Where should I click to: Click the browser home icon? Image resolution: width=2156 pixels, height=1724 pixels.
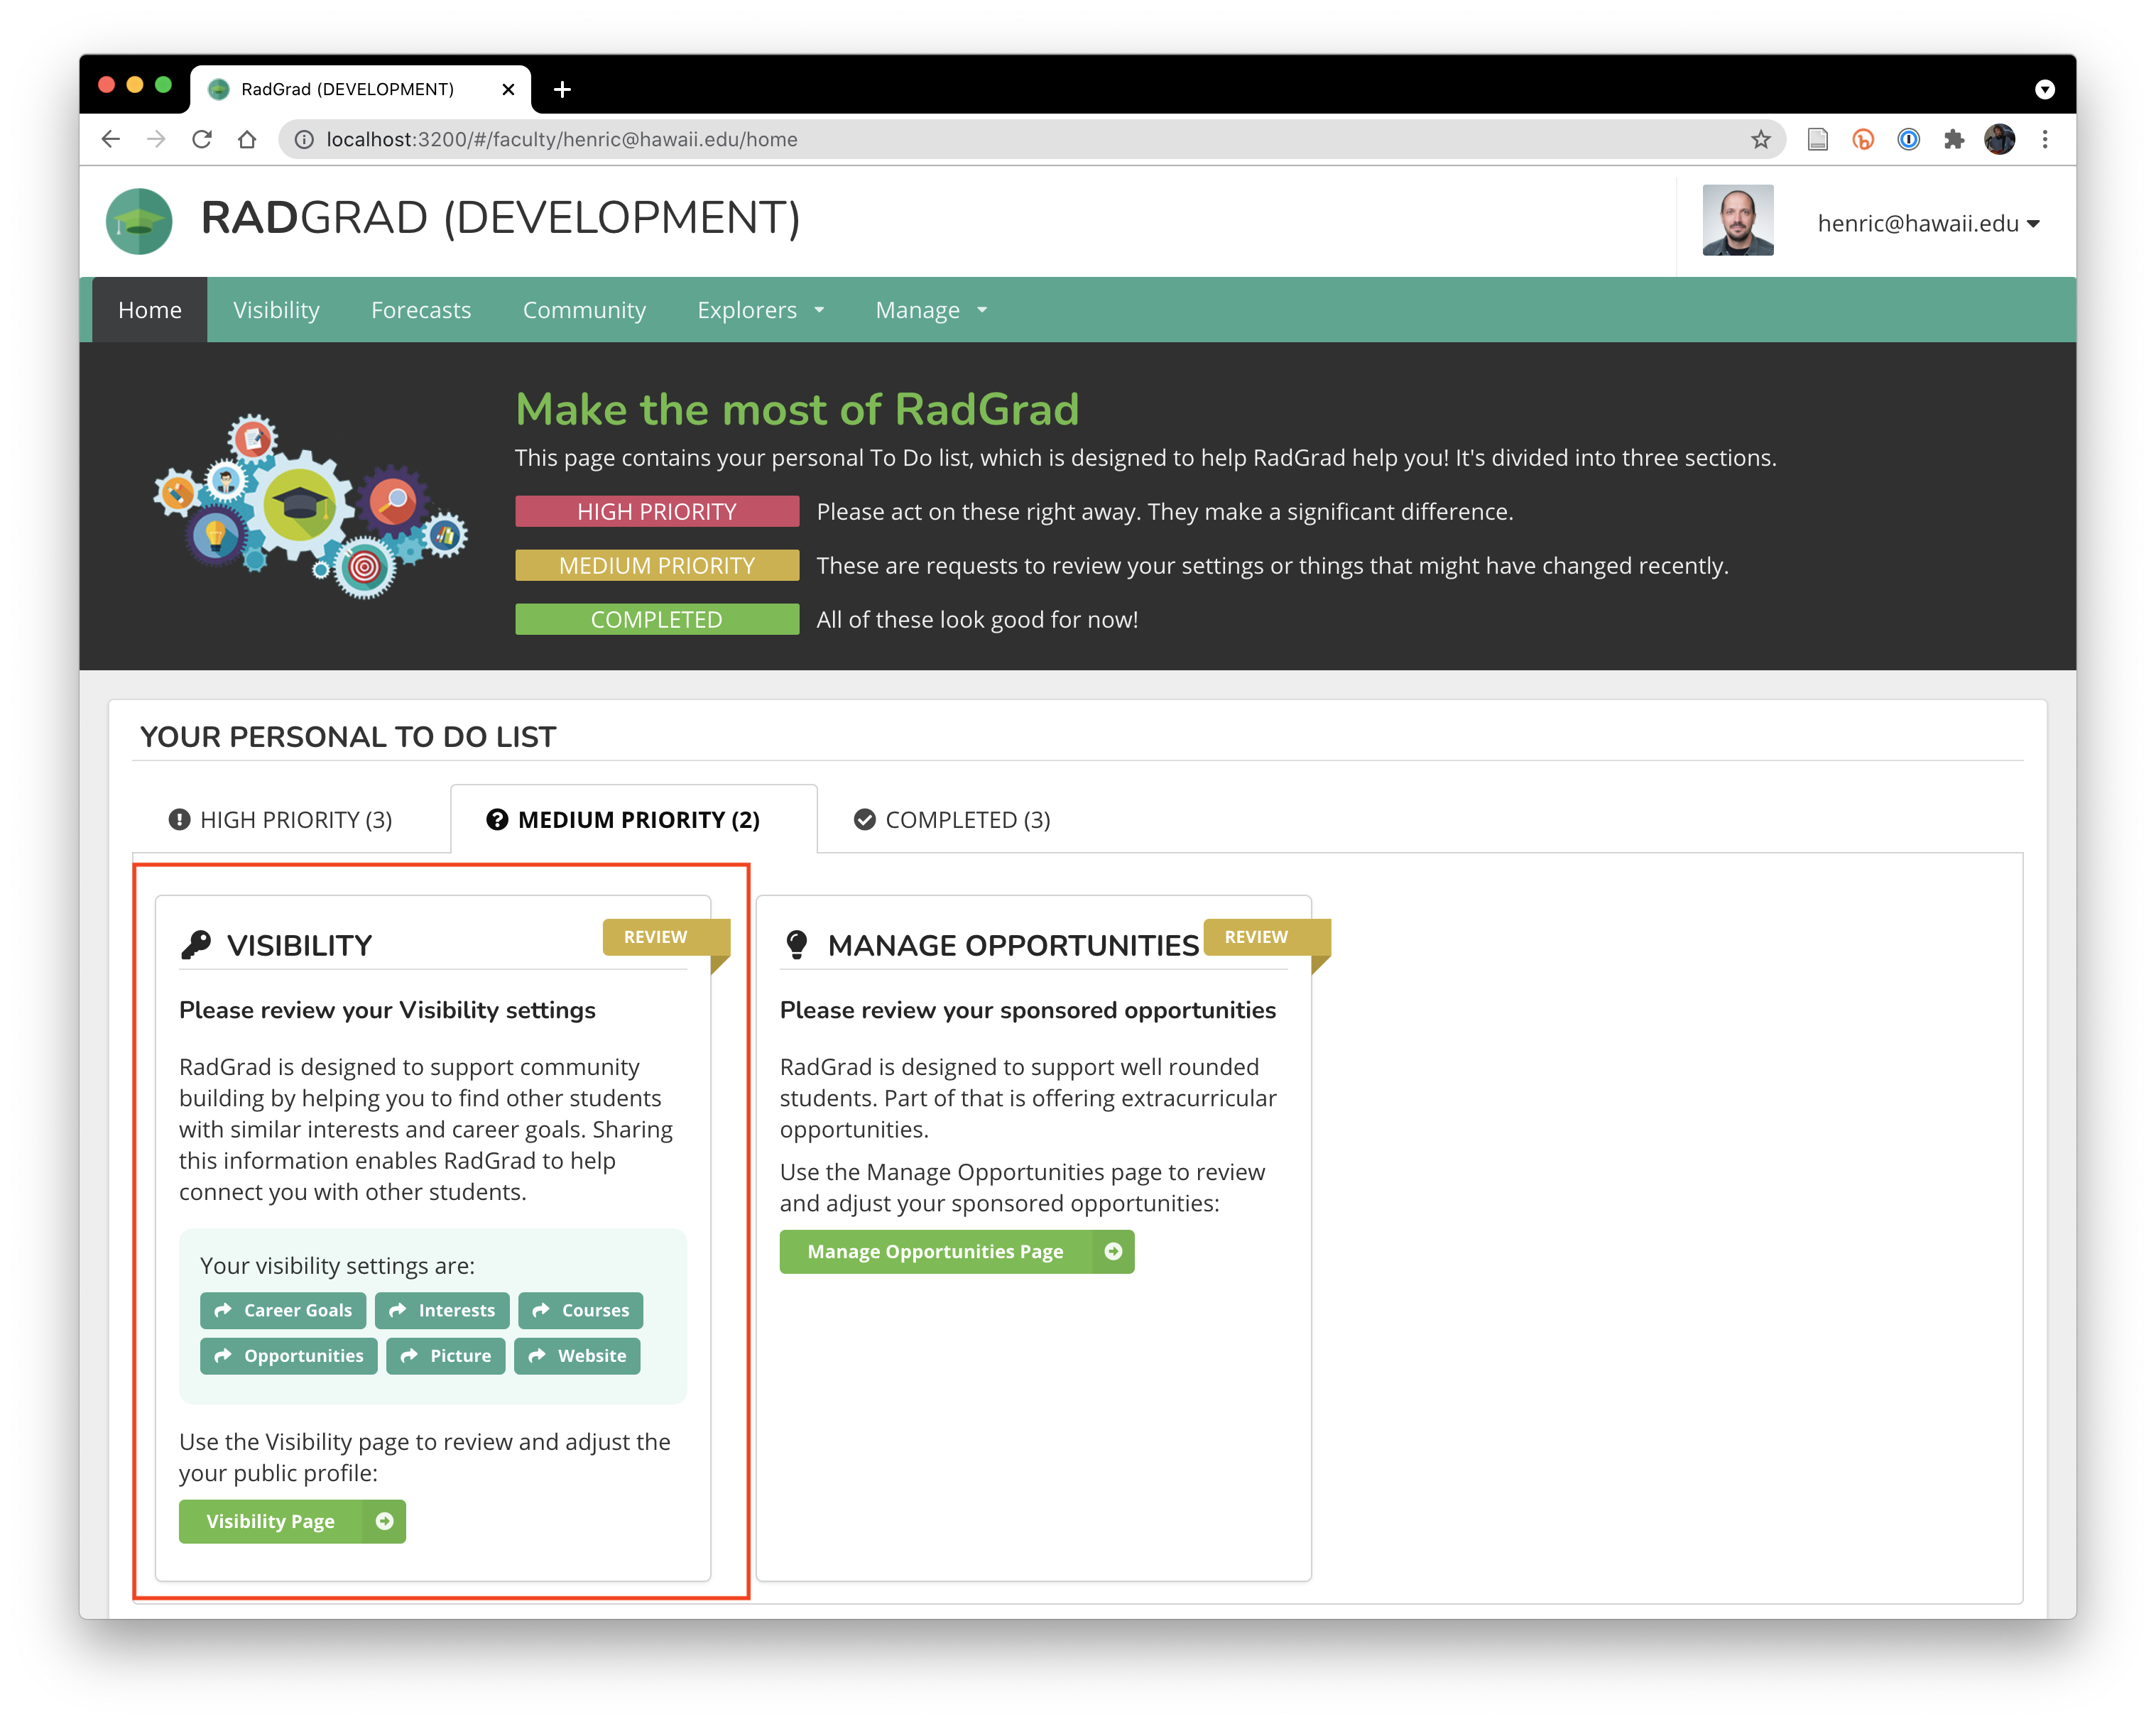(x=247, y=139)
